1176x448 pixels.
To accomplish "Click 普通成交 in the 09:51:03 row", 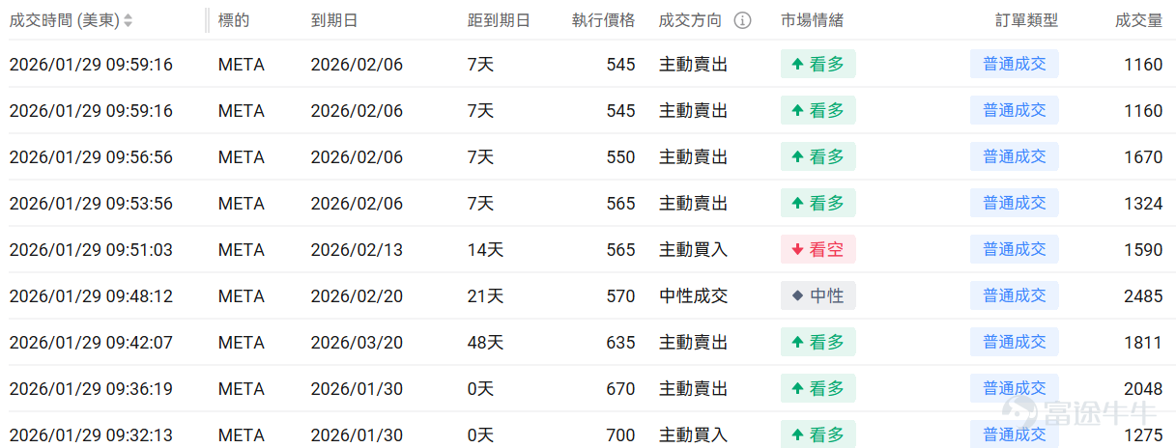I will 1015,249.
